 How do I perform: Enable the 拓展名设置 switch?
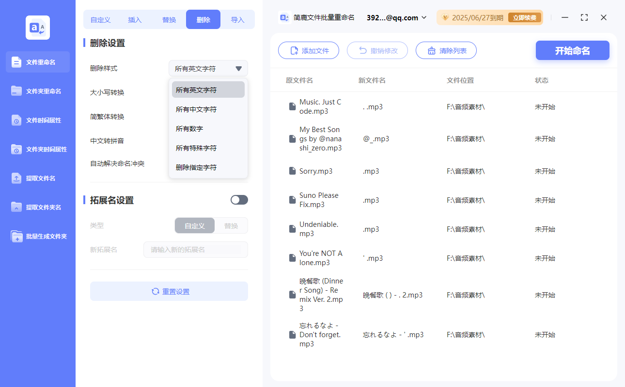pyautogui.click(x=239, y=199)
